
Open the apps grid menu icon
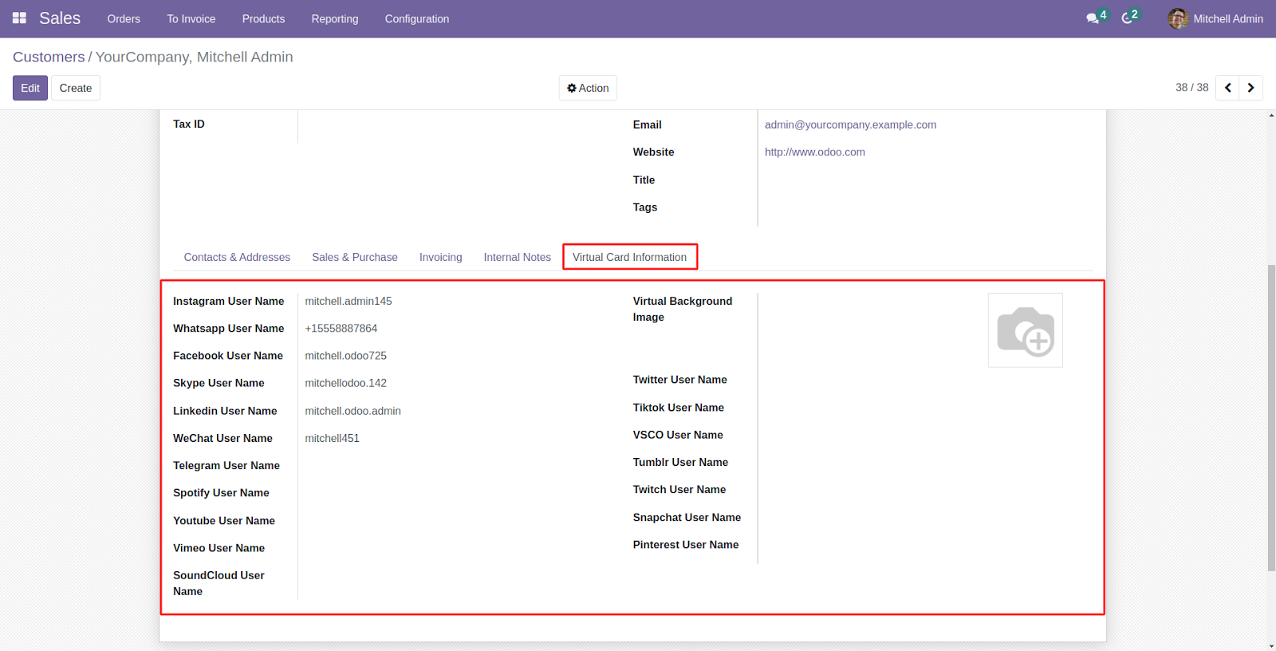[x=19, y=18]
